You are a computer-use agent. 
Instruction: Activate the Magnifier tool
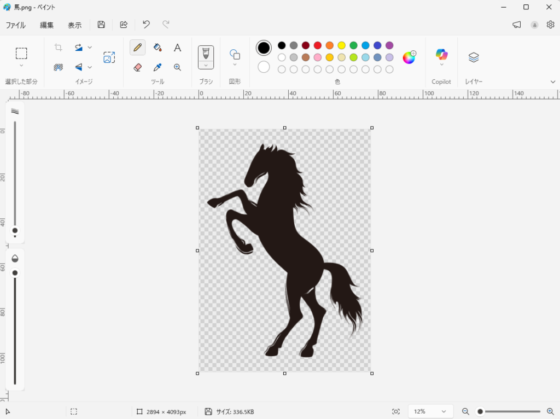point(177,67)
